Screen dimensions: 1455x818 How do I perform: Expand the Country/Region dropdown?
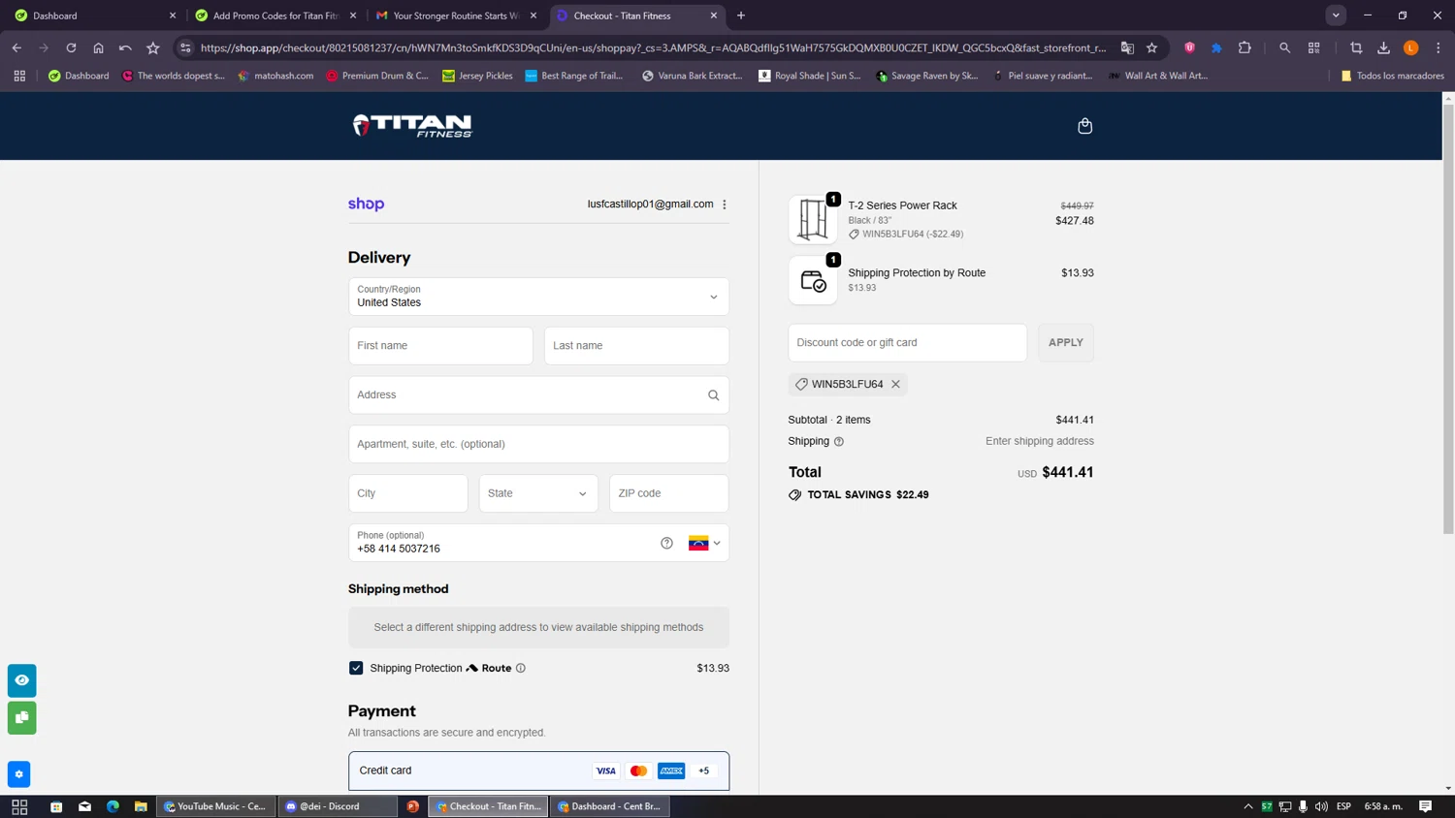(x=538, y=297)
